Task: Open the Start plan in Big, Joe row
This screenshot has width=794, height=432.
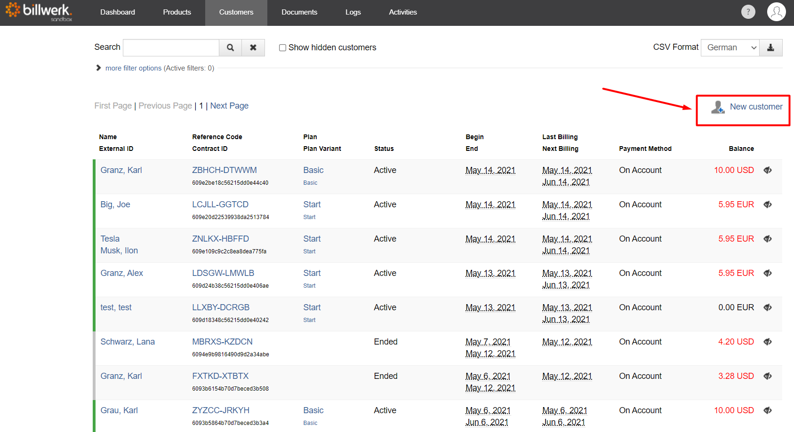Action: click(x=312, y=204)
